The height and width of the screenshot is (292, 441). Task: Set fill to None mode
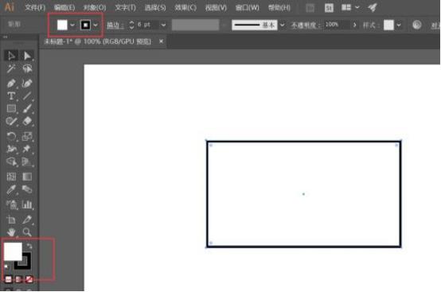click(x=29, y=279)
